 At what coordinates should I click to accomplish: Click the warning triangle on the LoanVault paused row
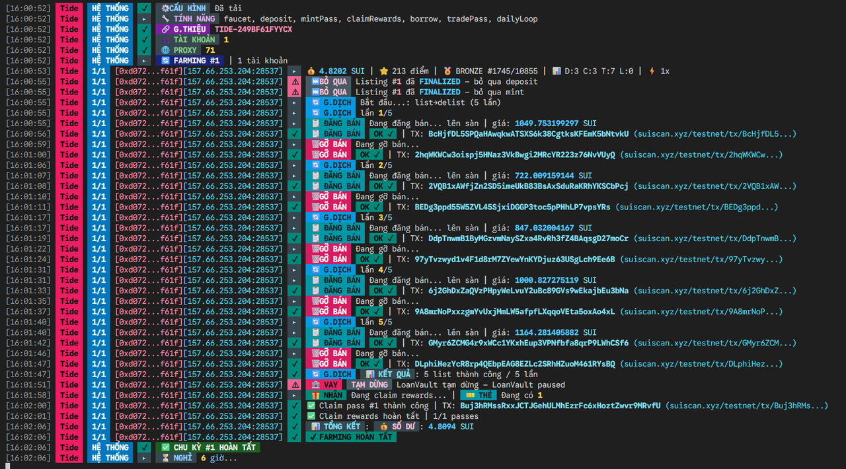point(295,384)
